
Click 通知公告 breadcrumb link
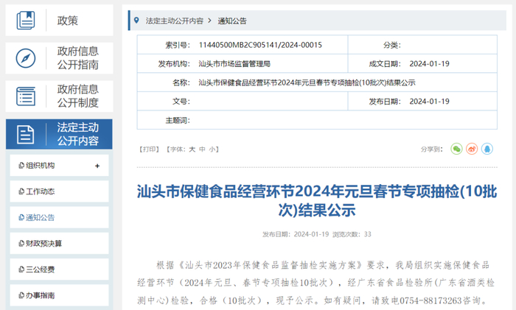(232, 21)
